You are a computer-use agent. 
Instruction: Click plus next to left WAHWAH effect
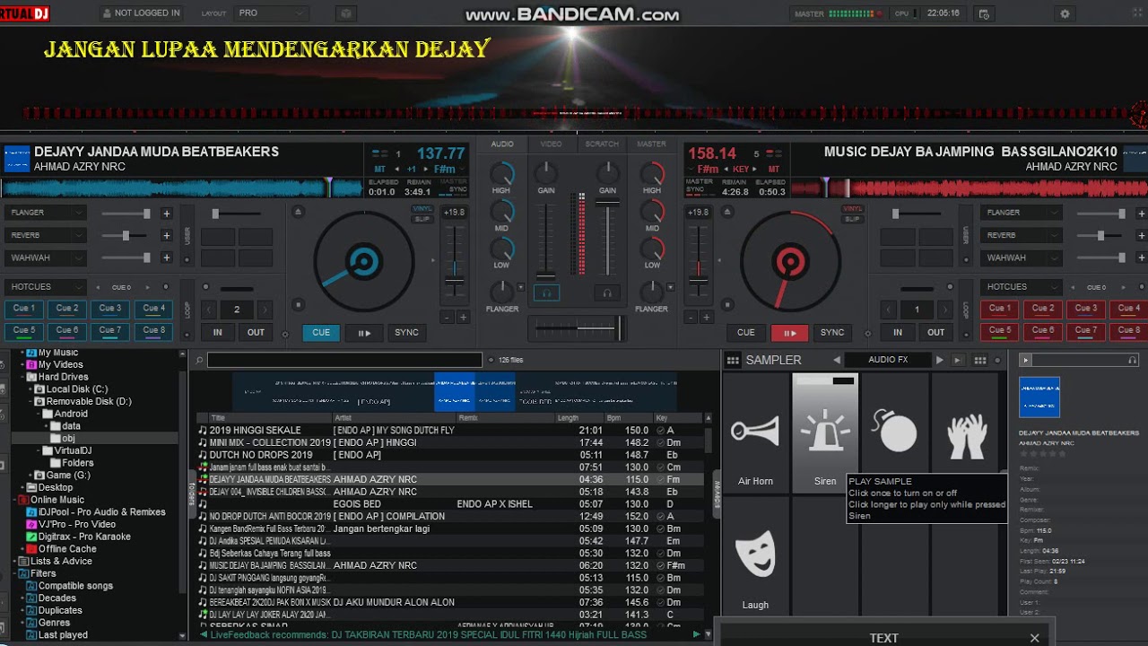pos(166,258)
